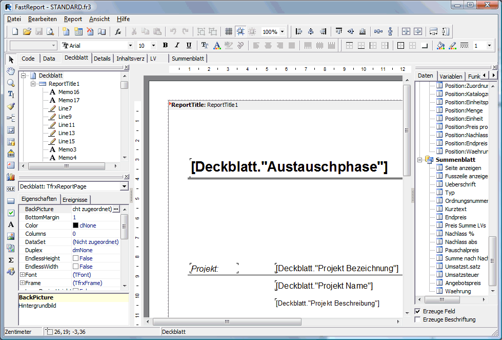The width and height of the screenshot is (502, 340).
Task: Open the Ereignisse tab in inspector
Action: pos(75,200)
